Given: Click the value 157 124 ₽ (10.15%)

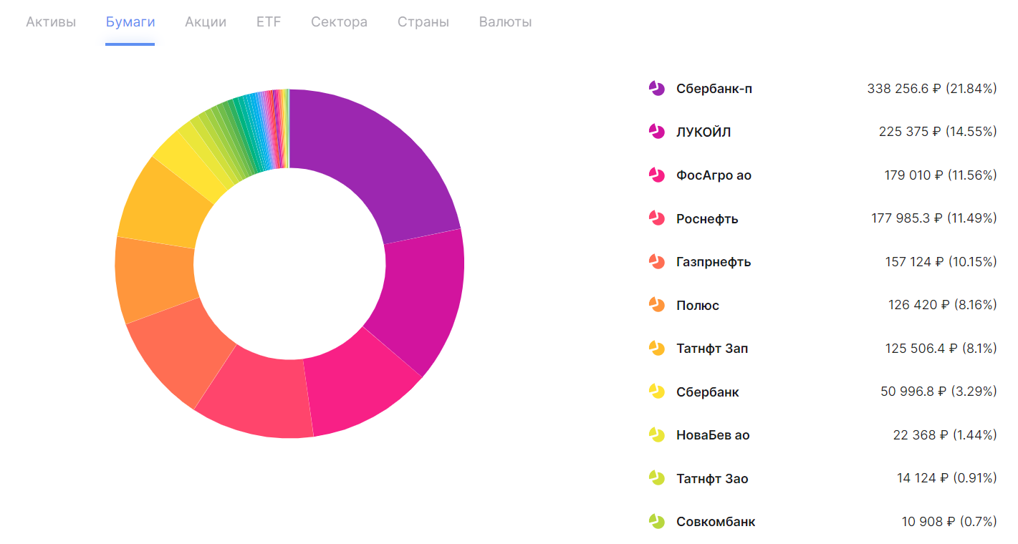Looking at the screenshot, I should [x=941, y=262].
